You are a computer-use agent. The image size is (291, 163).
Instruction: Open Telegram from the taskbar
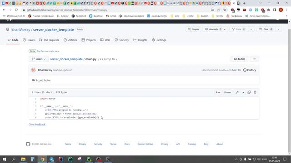[51, 159]
